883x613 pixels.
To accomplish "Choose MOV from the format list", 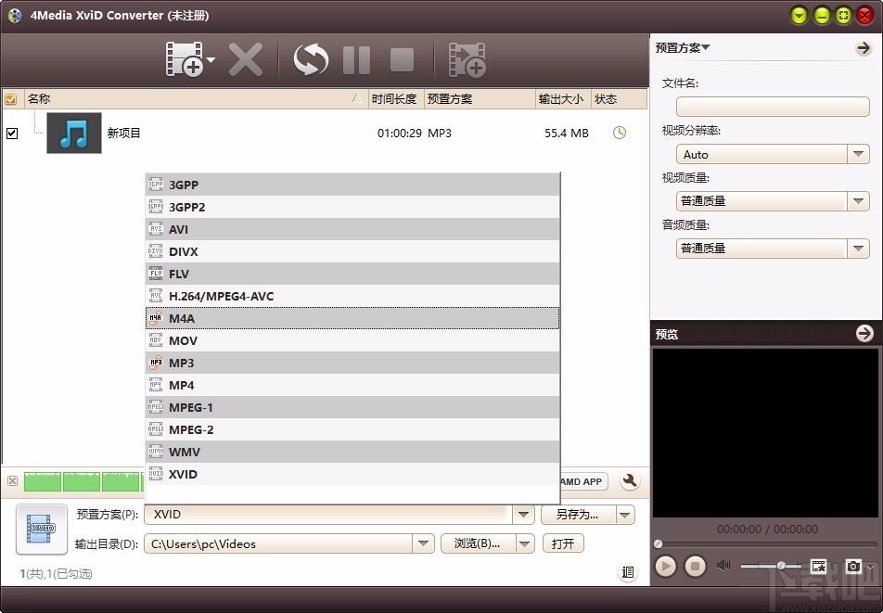I will (x=352, y=340).
